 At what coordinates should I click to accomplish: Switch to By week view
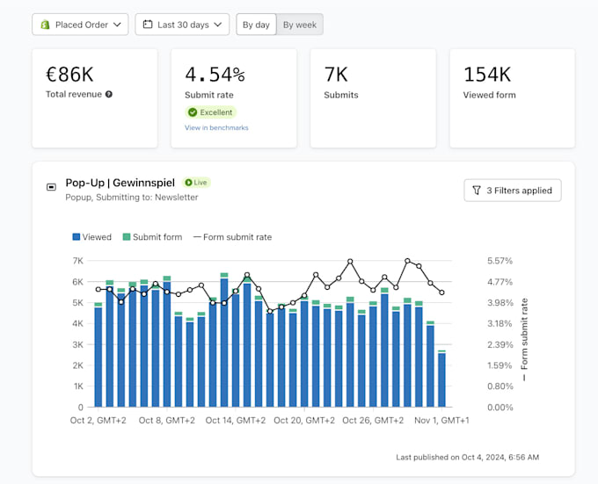point(300,25)
